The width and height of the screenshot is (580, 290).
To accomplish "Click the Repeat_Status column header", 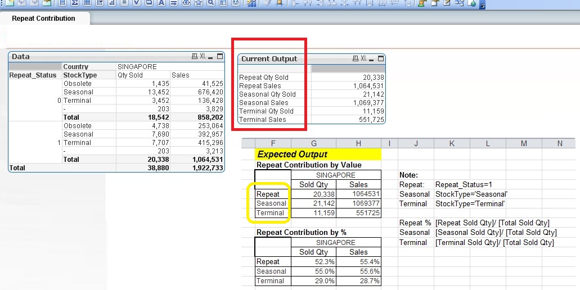I will tap(33, 75).
